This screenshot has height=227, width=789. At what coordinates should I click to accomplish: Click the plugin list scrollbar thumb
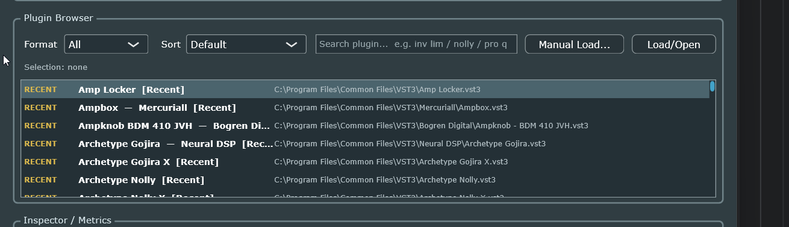click(713, 86)
